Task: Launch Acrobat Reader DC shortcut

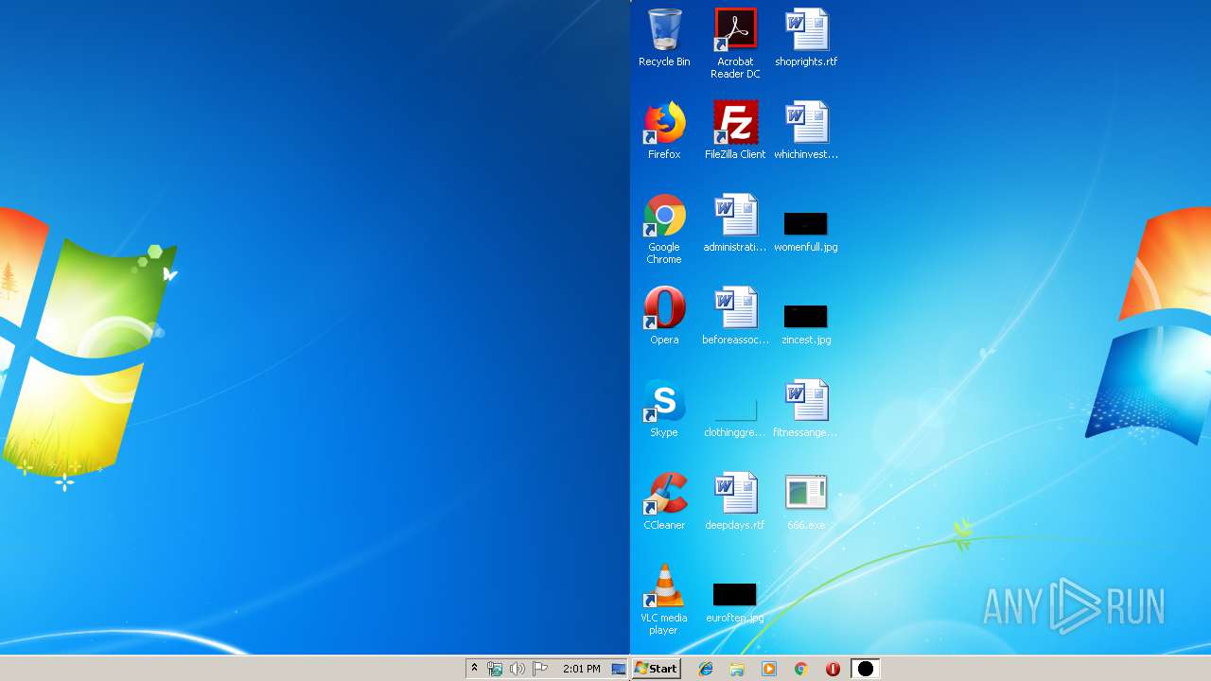Action: [735, 44]
